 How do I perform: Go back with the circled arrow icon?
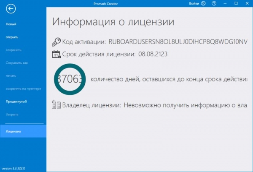pyautogui.click(x=11, y=9)
